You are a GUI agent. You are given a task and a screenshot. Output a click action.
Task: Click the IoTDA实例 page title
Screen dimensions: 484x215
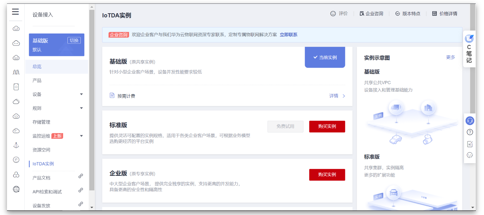click(x=117, y=15)
